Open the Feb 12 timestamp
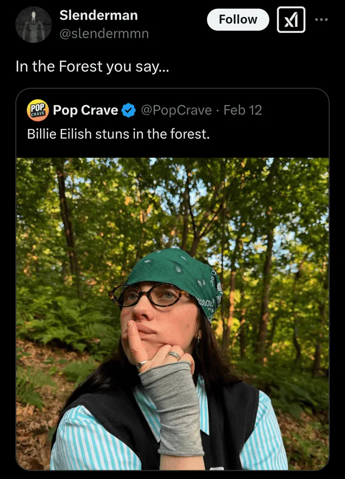 pos(243,110)
